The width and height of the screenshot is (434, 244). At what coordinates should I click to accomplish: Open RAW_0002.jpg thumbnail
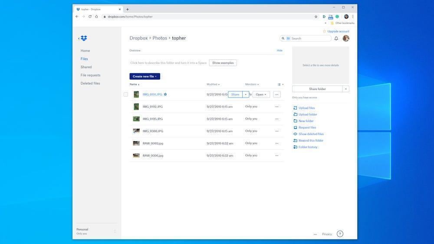tap(136, 143)
